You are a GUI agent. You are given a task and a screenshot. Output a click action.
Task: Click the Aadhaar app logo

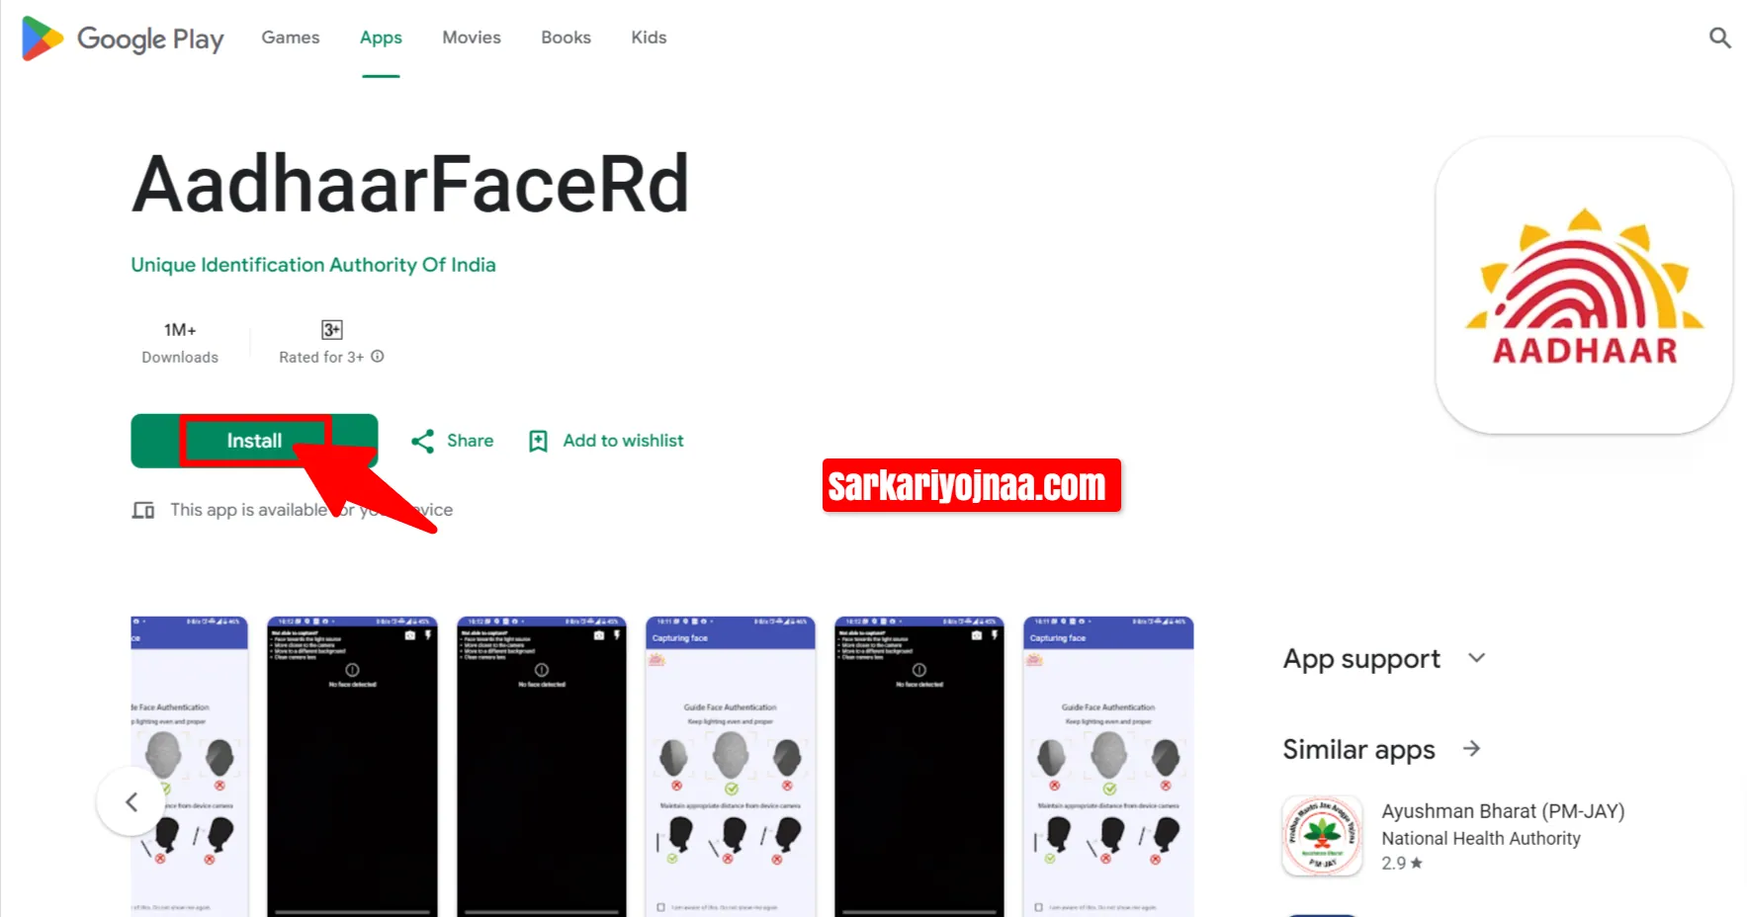point(1584,286)
